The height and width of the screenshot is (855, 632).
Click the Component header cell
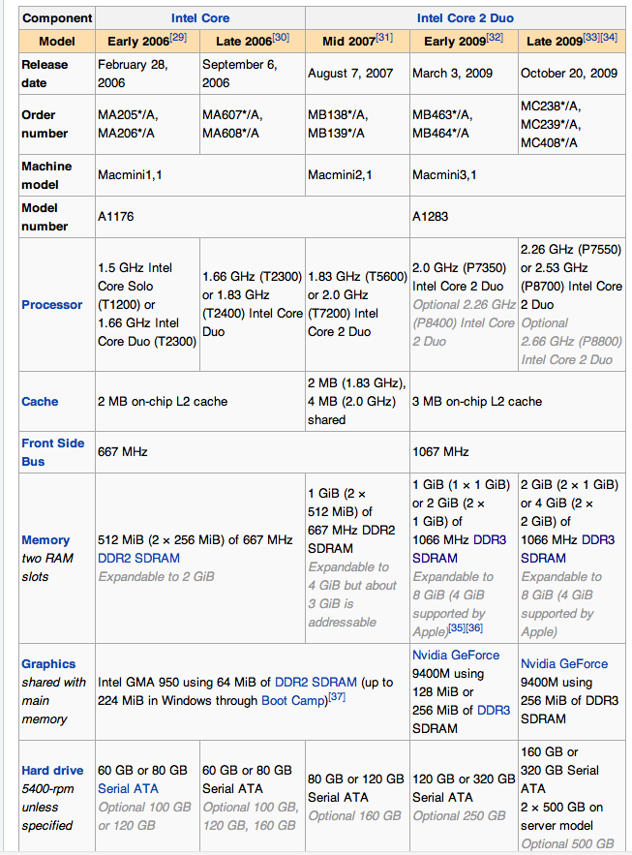(x=57, y=18)
